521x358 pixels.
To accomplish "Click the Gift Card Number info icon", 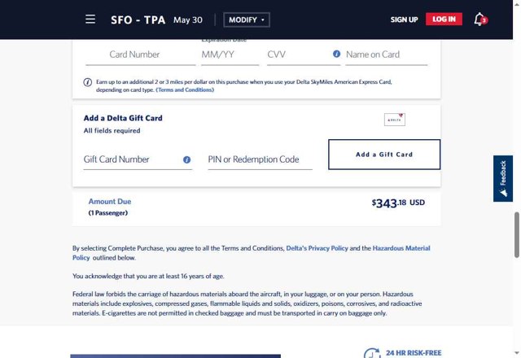I will point(186,159).
